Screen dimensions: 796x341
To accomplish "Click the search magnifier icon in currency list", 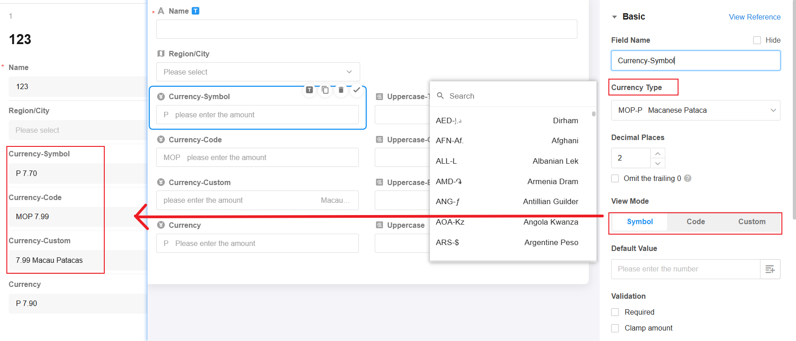I will pos(440,96).
